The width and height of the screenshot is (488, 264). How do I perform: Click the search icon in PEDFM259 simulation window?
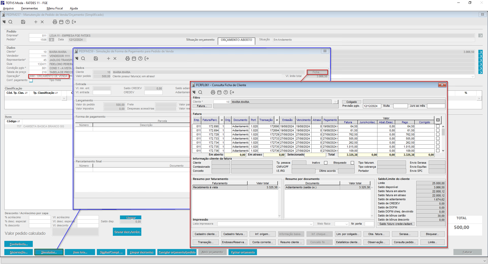pyautogui.click(x=83, y=58)
